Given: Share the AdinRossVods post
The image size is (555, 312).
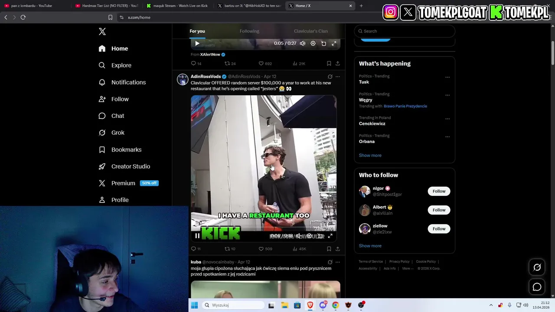Looking at the screenshot, I should pyautogui.click(x=337, y=249).
